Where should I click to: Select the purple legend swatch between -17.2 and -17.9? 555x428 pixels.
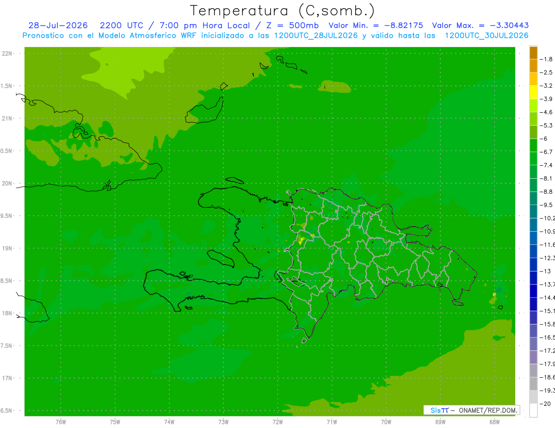(533, 357)
